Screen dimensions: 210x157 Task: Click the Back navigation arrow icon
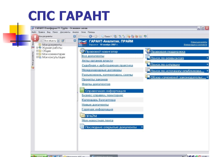pos(90,36)
